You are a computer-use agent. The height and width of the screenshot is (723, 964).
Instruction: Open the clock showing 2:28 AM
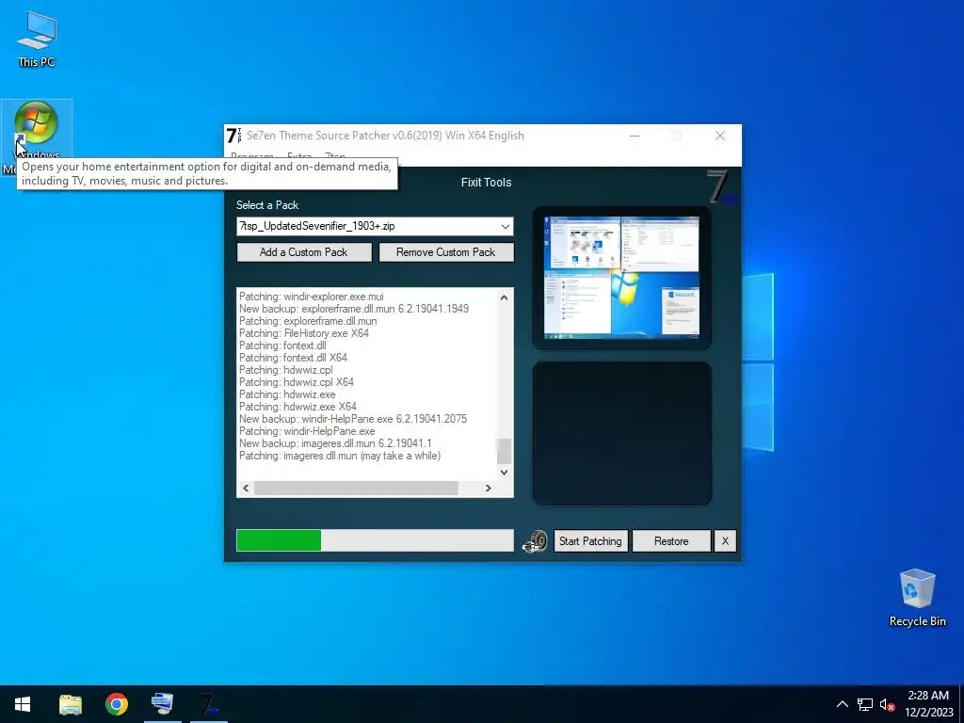point(928,704)
